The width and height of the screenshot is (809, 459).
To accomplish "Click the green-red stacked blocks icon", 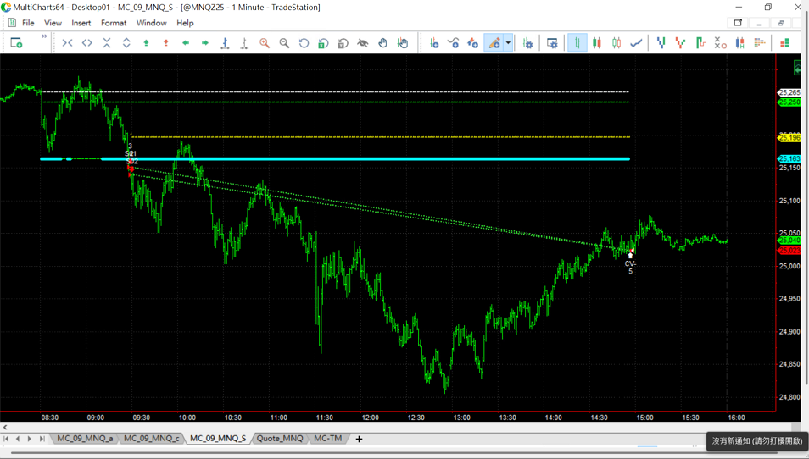I will pyautogui.click(x=784, y=43).
